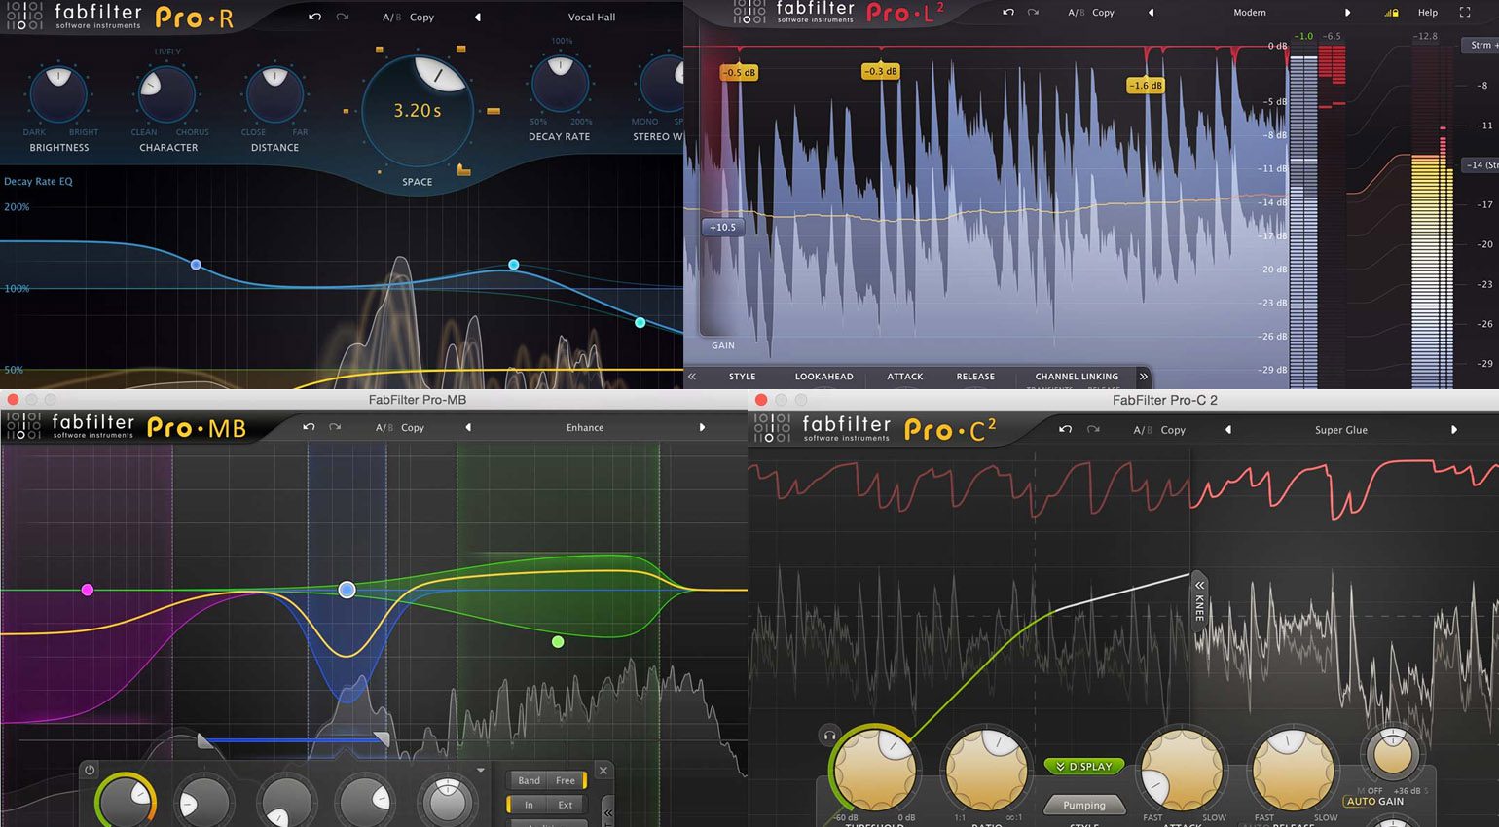Open the Attack section in Pro-L 2
Viewport: 1499px width, 827px height.
(x=904, y=377)
